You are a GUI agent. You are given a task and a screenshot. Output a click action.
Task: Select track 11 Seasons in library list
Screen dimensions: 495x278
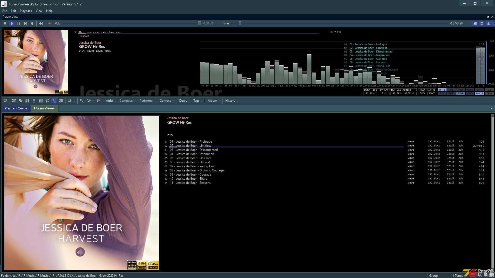click(x=324, y=183)
